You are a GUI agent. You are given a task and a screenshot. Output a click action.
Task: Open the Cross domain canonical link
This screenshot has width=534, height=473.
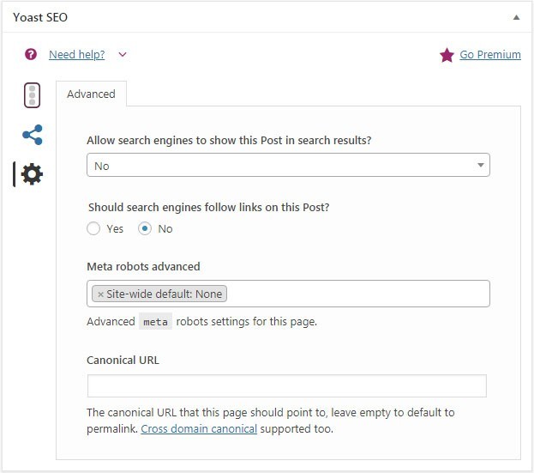pos(199,428)
